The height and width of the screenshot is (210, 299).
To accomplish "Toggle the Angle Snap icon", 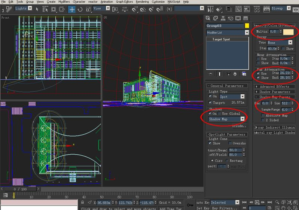I will (x=143, y=9).
